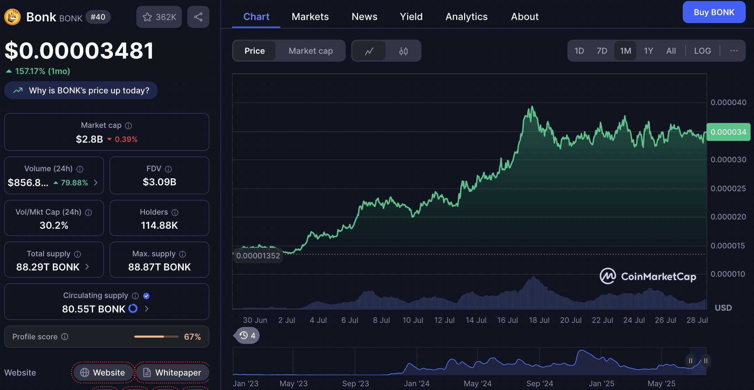Open Why is BONK's price up today
754x390 pixels.
(x=81, y=90)
